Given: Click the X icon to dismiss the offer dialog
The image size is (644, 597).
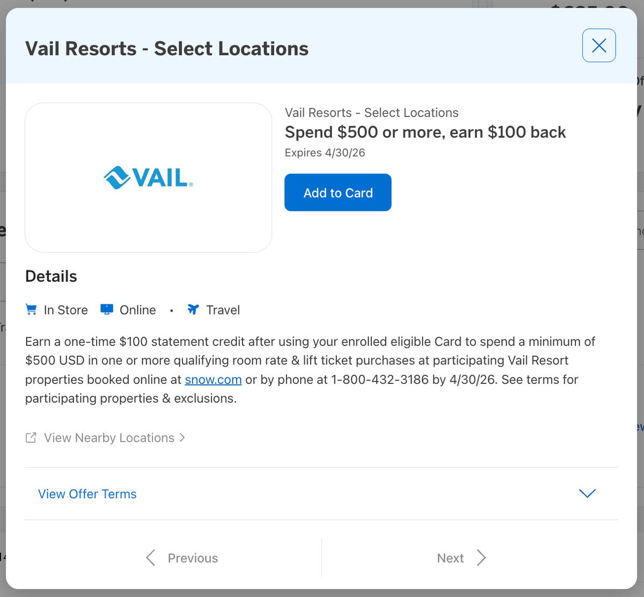Looking at the screenshot, I should [x=599, y=46].
